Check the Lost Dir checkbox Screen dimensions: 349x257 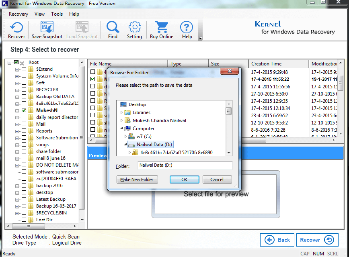click(24, 220)
